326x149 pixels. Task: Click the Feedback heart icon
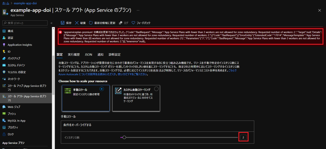[133, 23]
